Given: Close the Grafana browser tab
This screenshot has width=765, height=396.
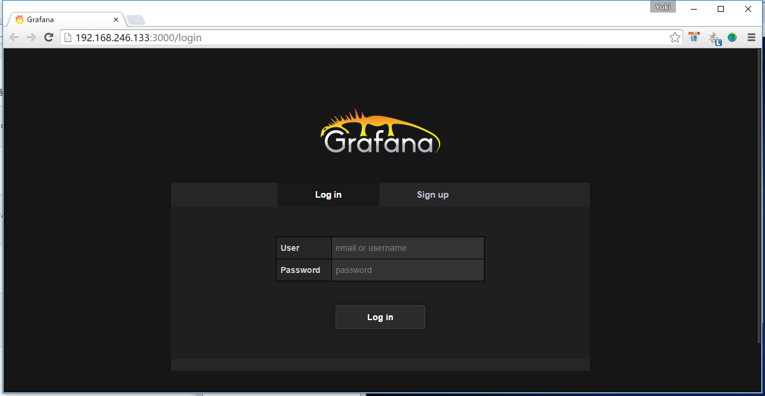Looking at the screenshot, I should click(116, 20).
